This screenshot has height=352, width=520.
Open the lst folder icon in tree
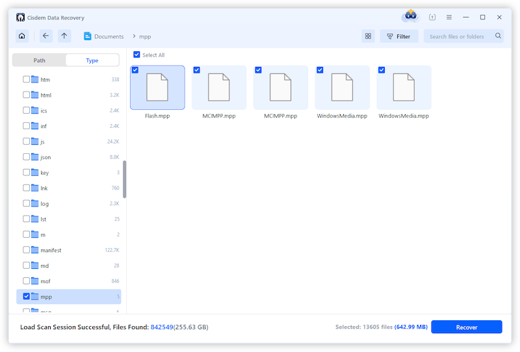(35, 219)
